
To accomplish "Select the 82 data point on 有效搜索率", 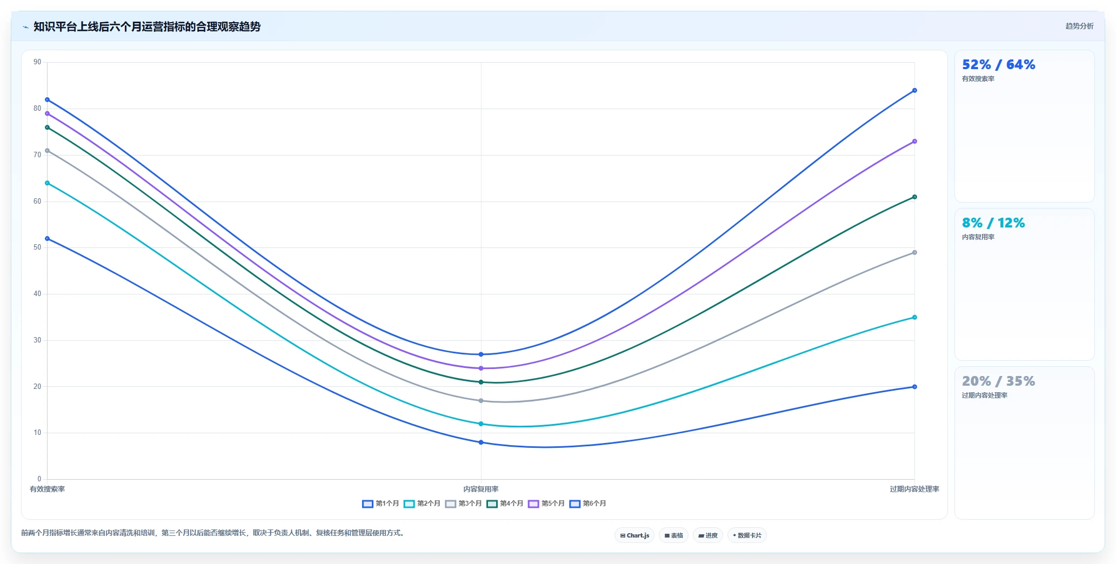I will coord(48,100).
